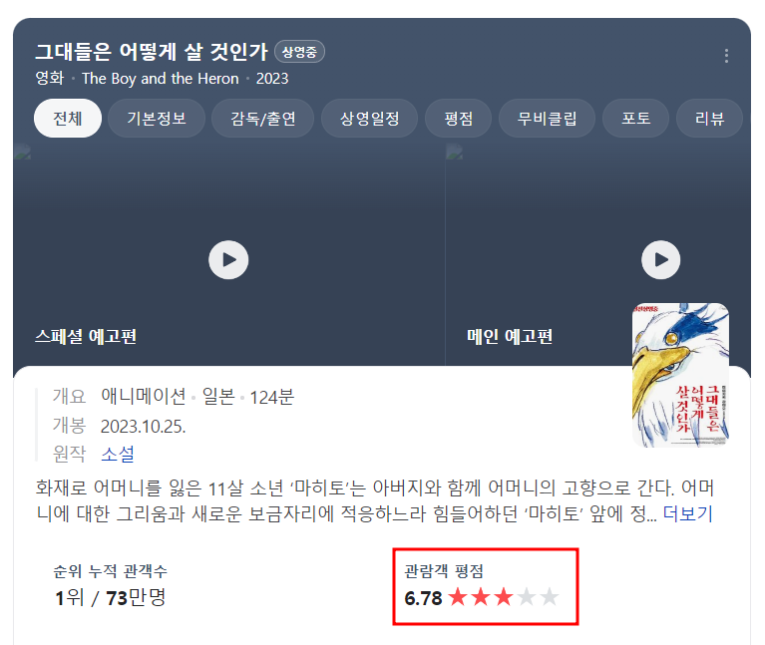Click the 1위 / 73만명 audience count

pyautogui.click(x=111, y=598)
